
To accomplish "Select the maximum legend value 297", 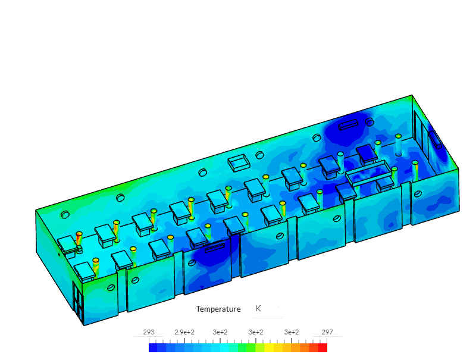I will pos(327,332).
